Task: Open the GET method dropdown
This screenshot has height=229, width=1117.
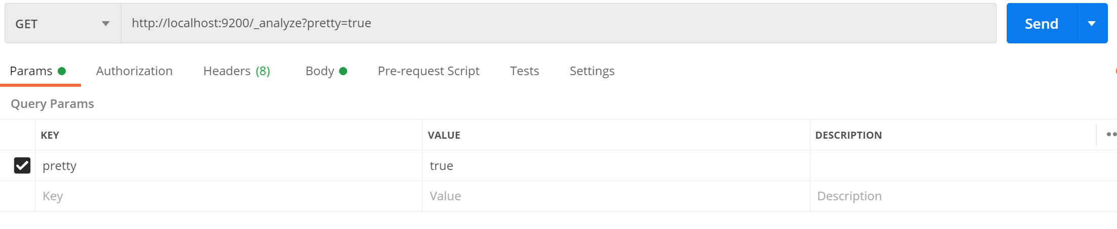Action: pyautogui.click(x=63, y=24)
